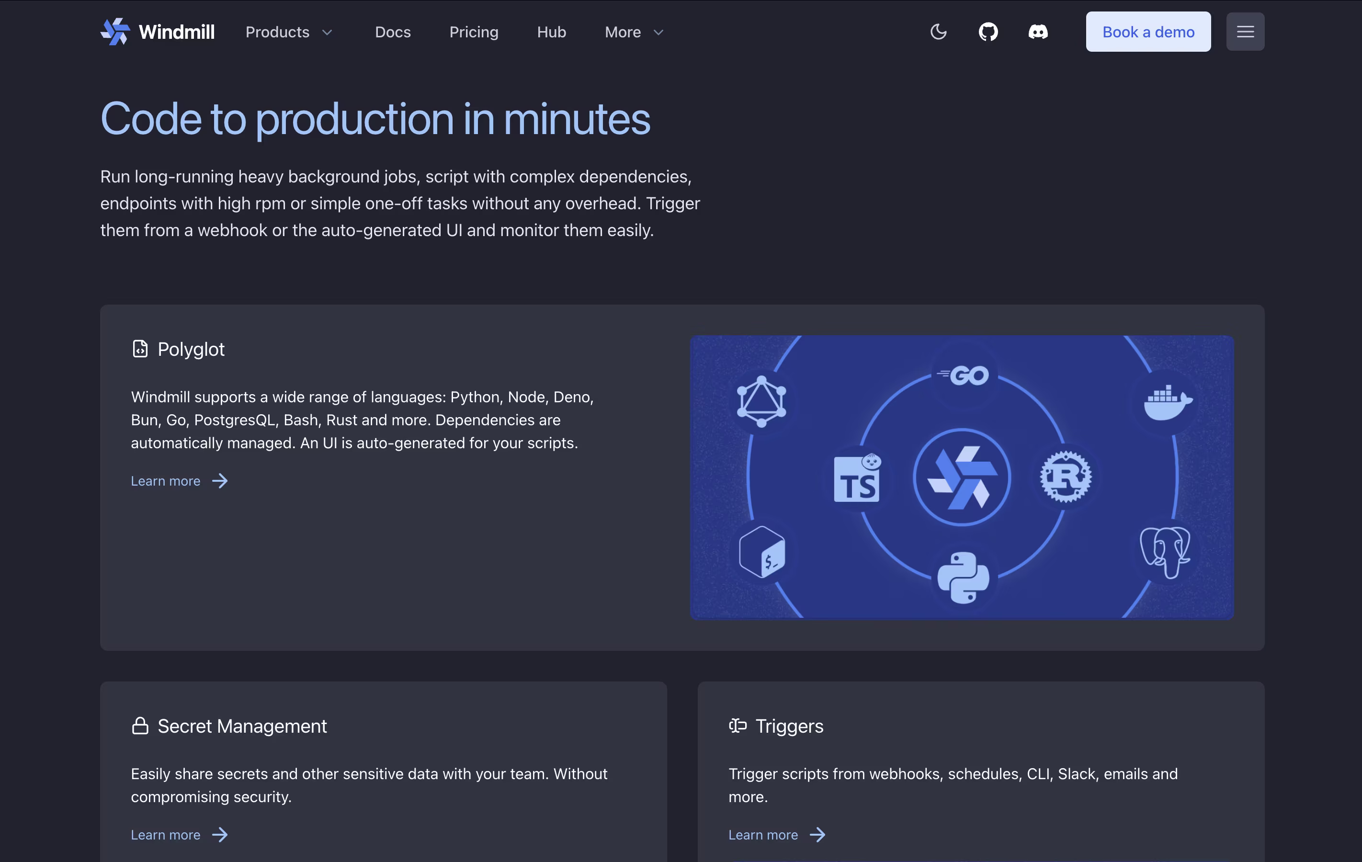Click the Docker whale logo in illustration
The height and width of the screenshot is (862, 1362).
(1168, 402)
